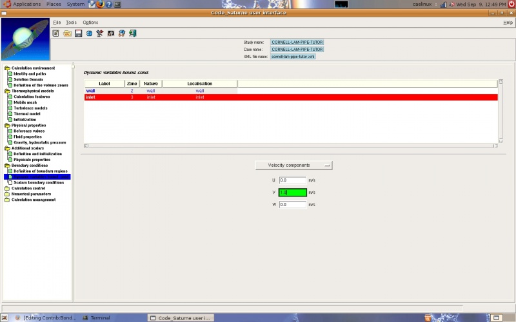Click the Label column header

point(104,84)
